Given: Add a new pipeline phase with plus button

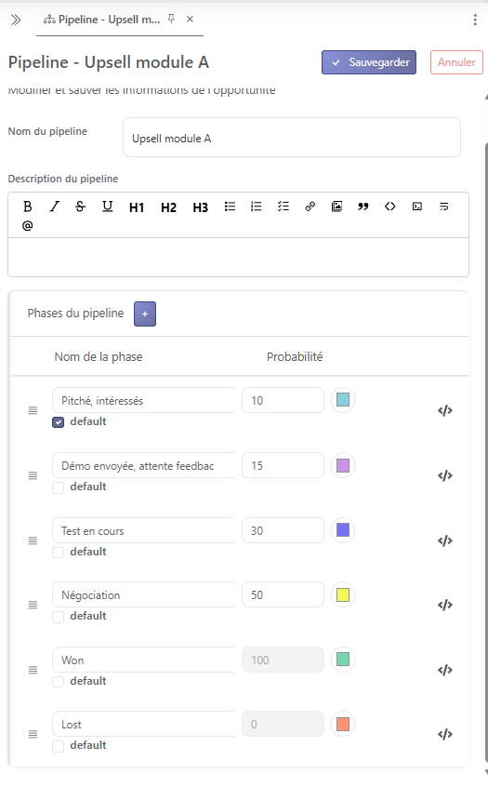Looking at the screenshot, I should (x=145, y=313).
